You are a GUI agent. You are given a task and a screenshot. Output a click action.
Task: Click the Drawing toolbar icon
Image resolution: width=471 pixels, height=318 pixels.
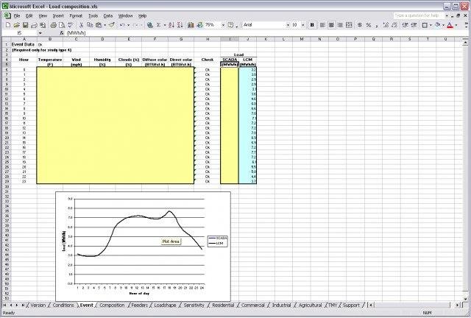199,25
